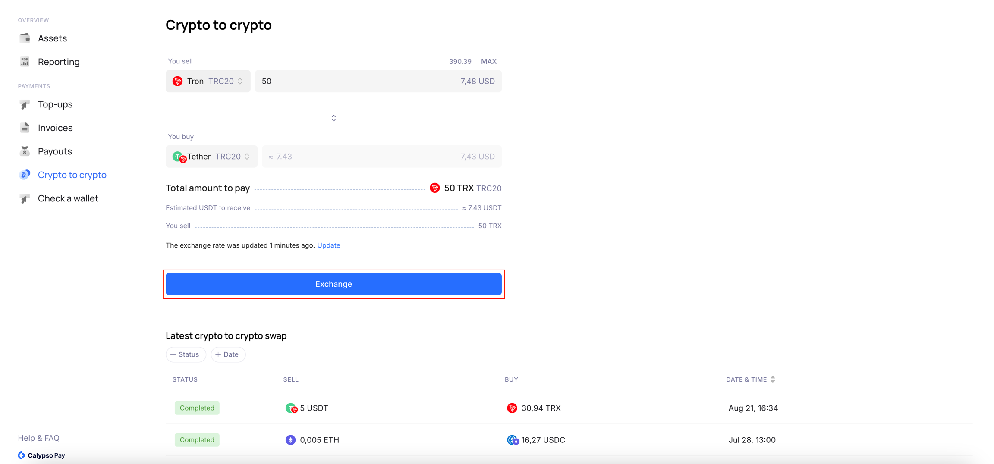This screenshot has width=994, height=464.
Task: Click the sell amount input field
Action: (354, 81)
